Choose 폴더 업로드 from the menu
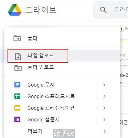Image resolution: width=128 pixels, height=138 pixels. tap(62, 67)
